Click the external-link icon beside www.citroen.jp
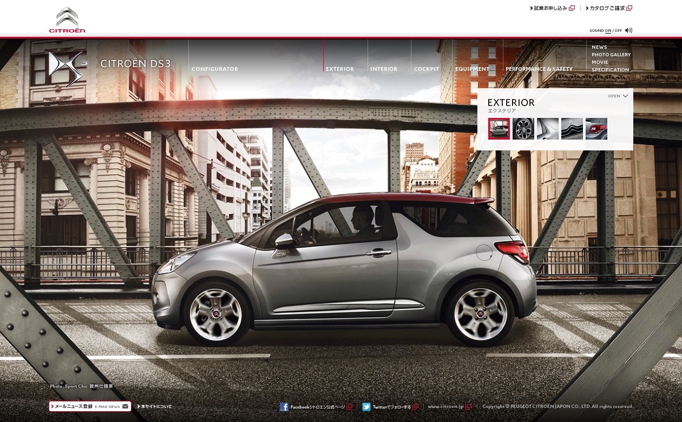This screenshot has width=682, height=422. tap(469, 407)
